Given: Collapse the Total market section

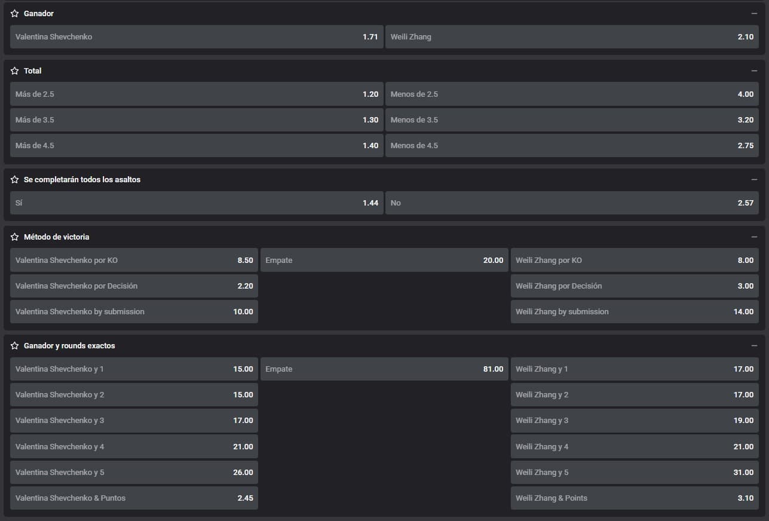Looking at the screenshot, I should (x=754, y=71).
